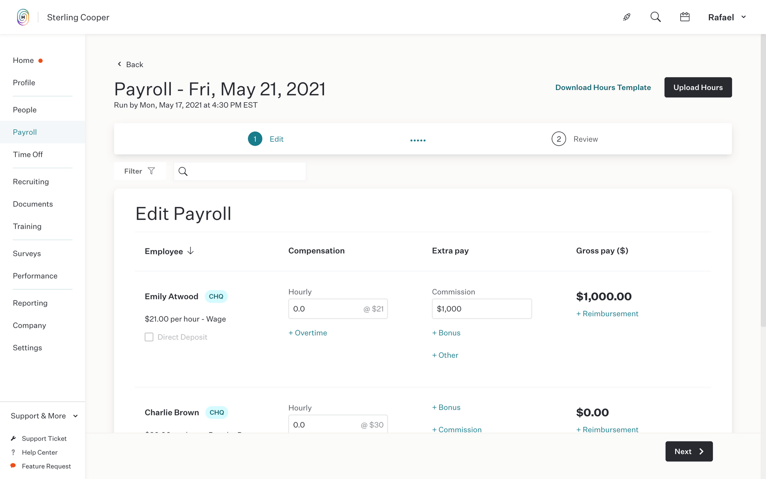766x479 pixels.
Task: Open the Filter funnel icon
Action: (x=152, y=171)
